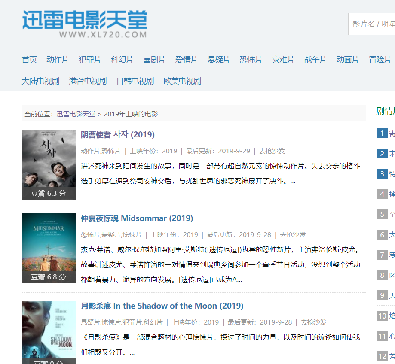Click ranking number 1 badge in sidebar
The width and height of the screenshot is (395, 364).
tap(382, 133)
